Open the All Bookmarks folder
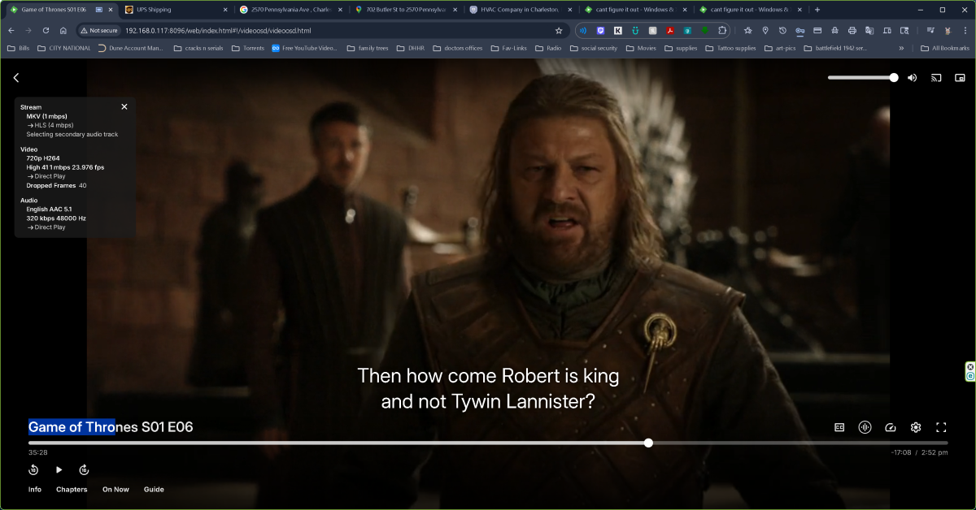976x510 pixels. (x=944, y=48)
